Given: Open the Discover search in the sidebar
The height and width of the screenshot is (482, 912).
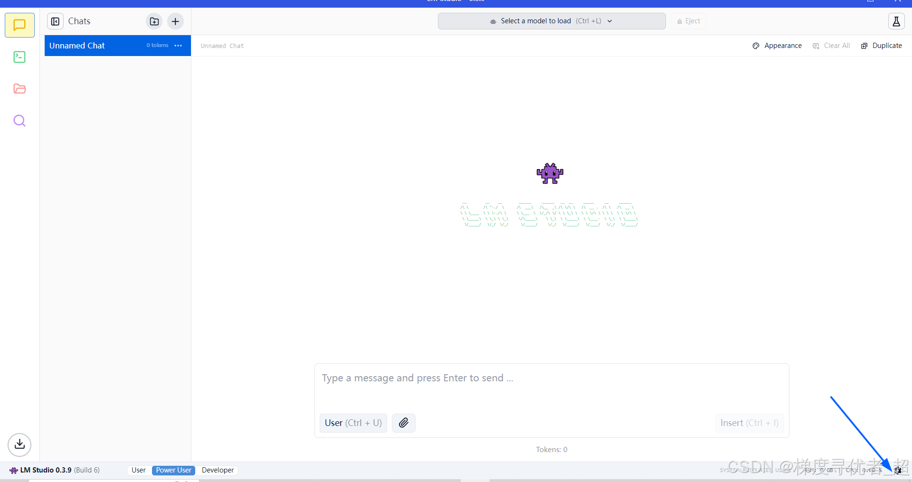Looking at the screenshot, I should point(19,121).
